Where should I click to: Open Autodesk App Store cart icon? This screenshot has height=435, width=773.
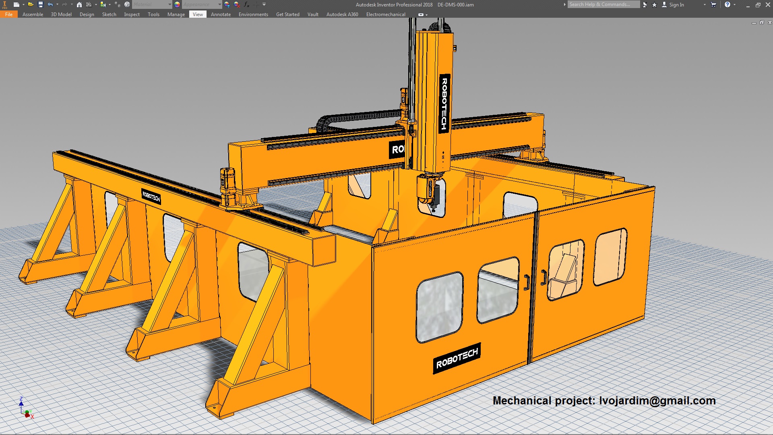click(713, 4)
